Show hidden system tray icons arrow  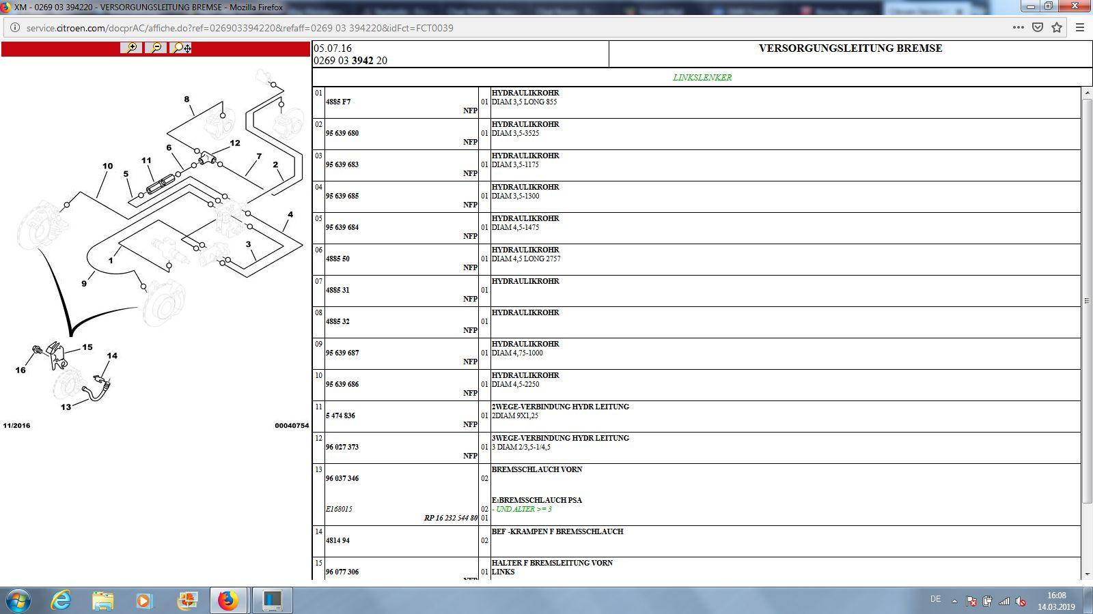[954, 601]
